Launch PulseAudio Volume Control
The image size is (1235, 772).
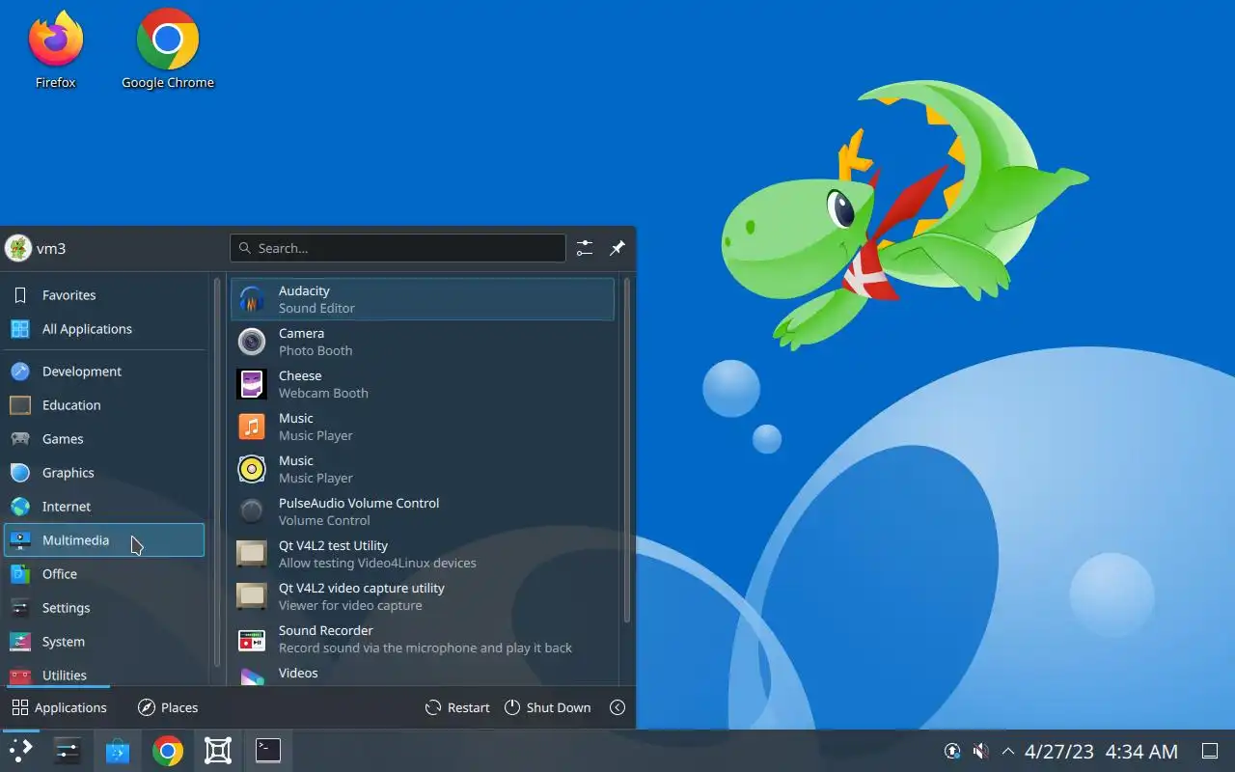[423, 511]
